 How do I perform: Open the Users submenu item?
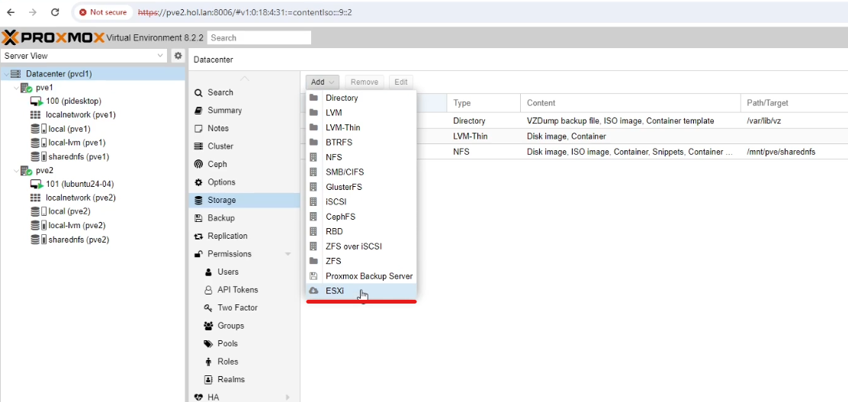[245, 272]
